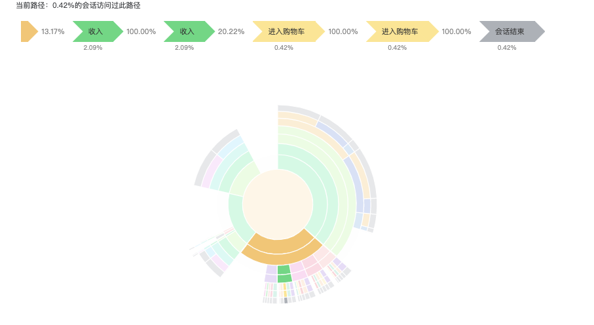
Task: Click the orange first-step breadcrumb arrow
Action: [28, 31]
